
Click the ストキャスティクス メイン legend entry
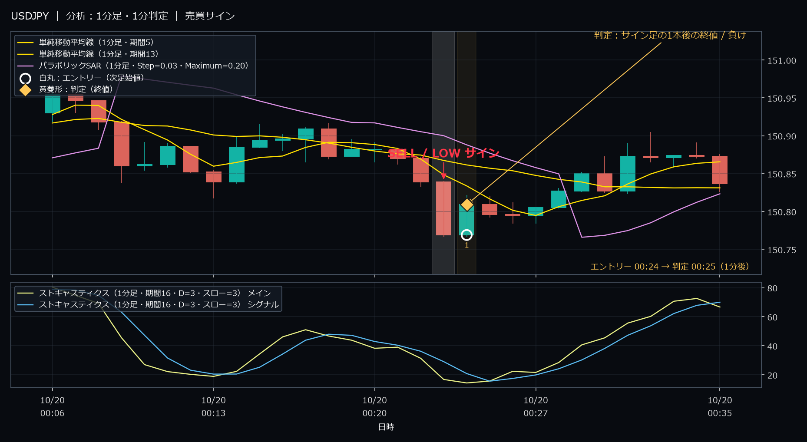[144, 293]
